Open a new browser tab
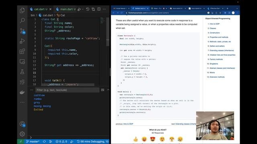Viewport: 257px width, 144px height. pos(227,8)
